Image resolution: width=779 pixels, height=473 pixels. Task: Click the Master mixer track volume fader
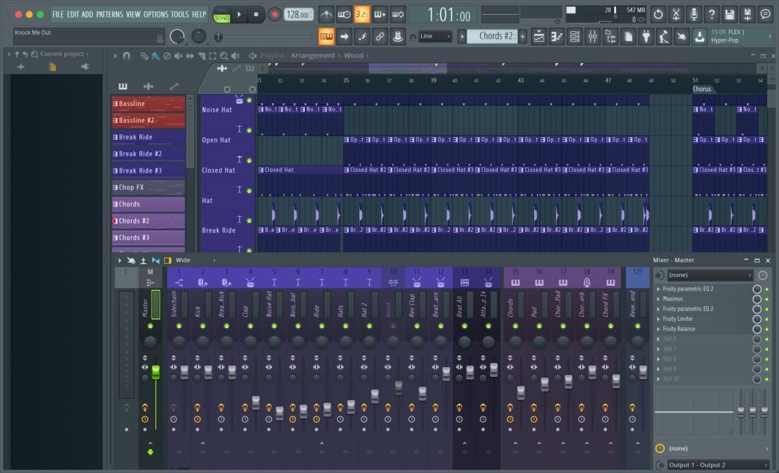click(156, 372)
